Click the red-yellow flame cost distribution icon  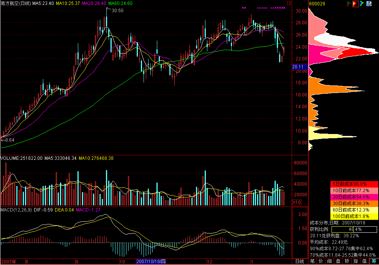click(x=355, y=4)
